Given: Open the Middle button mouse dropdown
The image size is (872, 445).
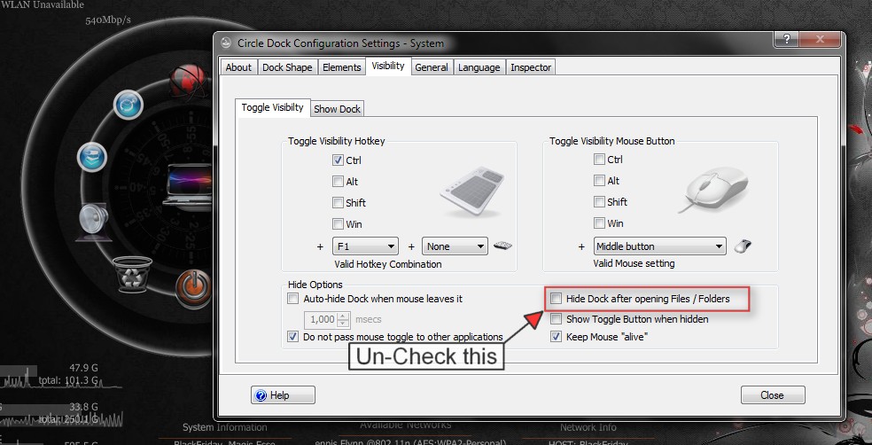Looking at the screenshot, I should pyautogui.click(x=660, y=246).
